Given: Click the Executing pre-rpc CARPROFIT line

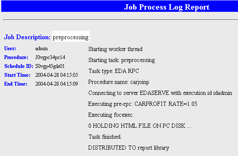Looking at the screenshot, I should click(x=143, y=104).
